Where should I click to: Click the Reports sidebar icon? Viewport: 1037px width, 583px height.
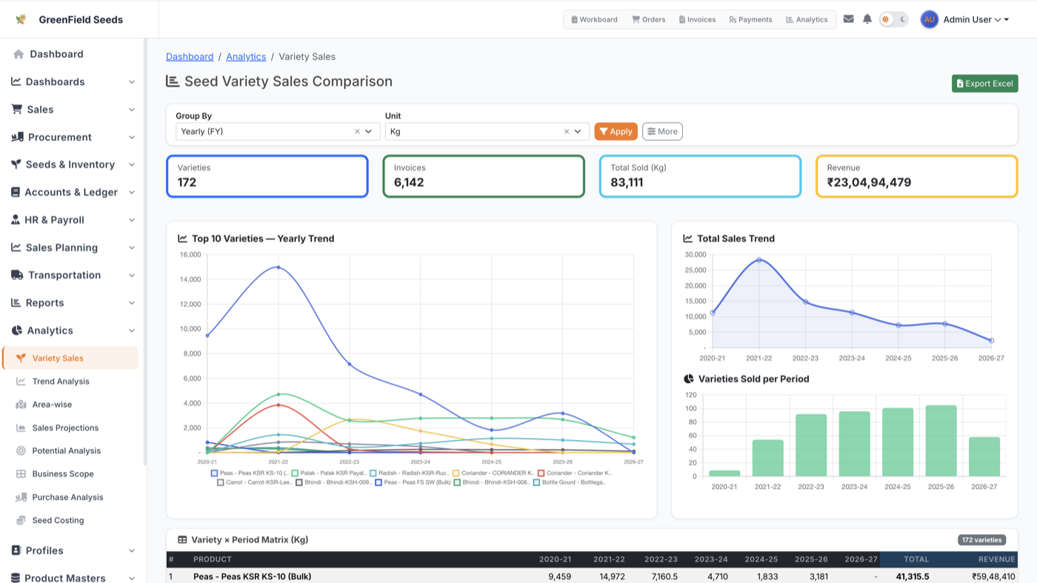[x=16, y=303]
